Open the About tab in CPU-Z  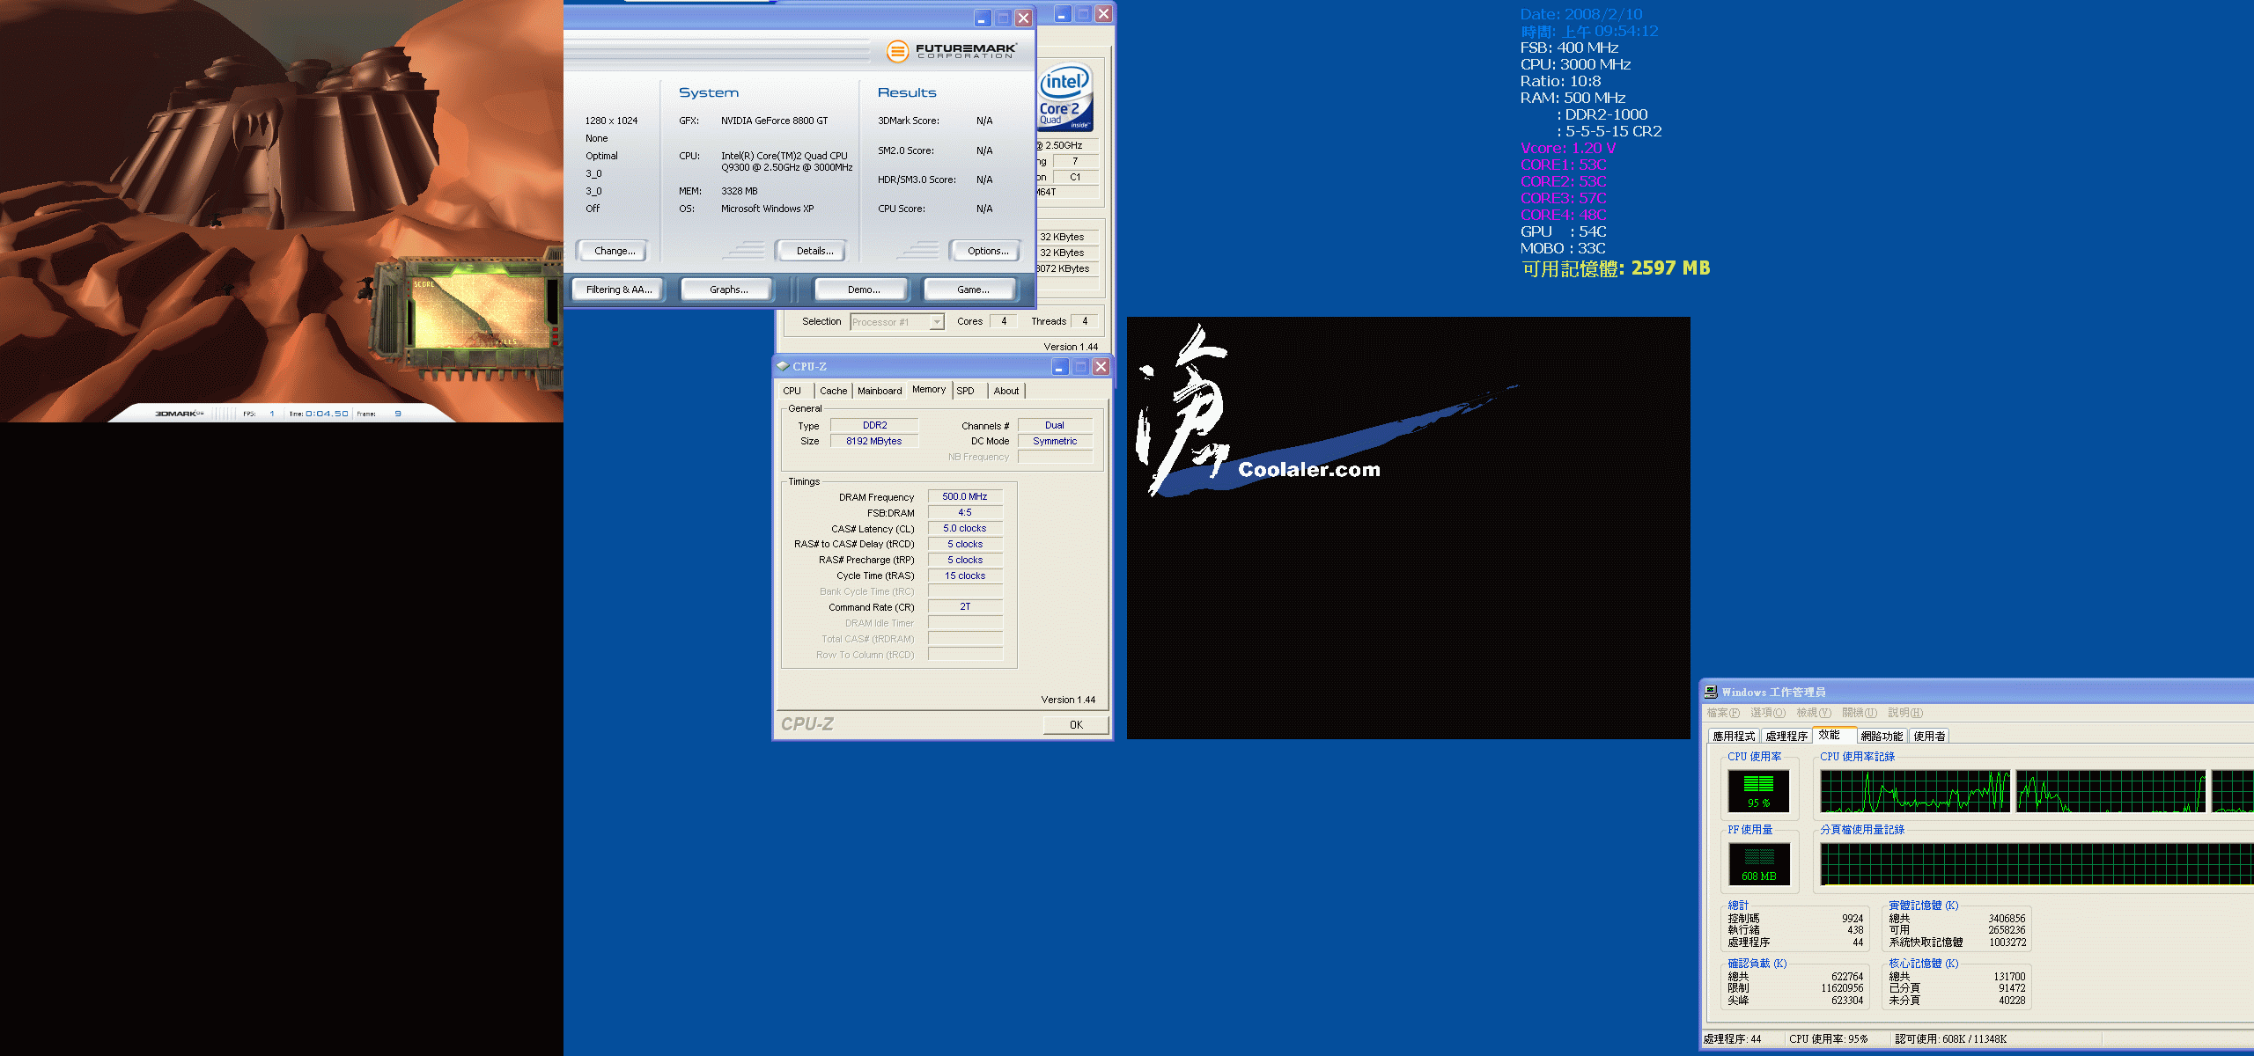click(1006, 391)
